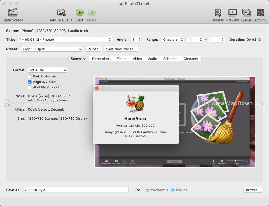Click the Save As filename field
The image size is (269, 206).
[76, 190]
